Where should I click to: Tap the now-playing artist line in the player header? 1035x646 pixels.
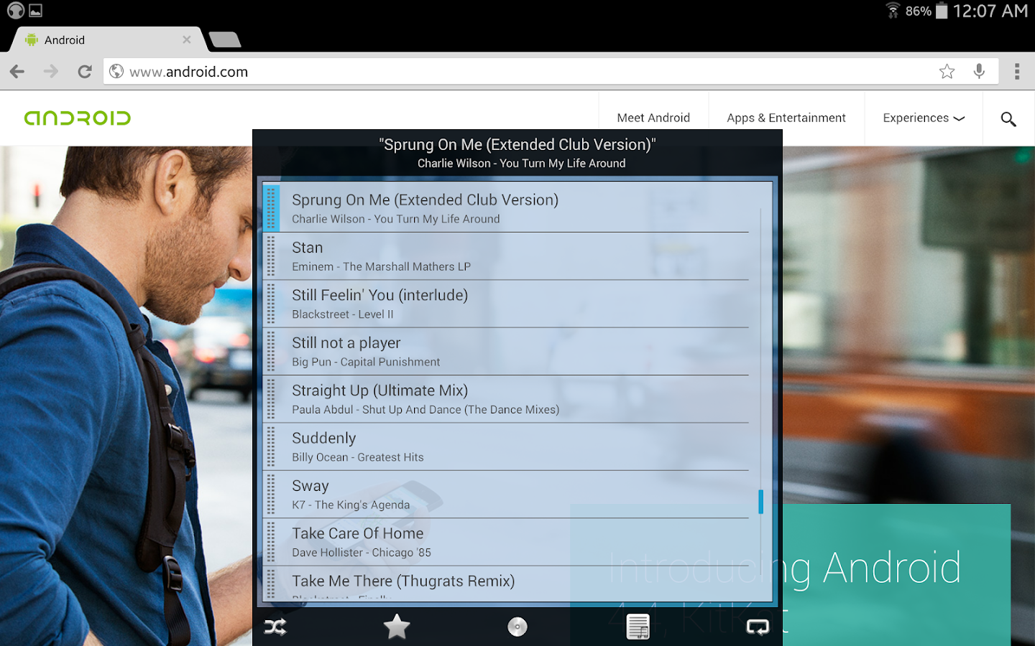coord(522,164)
